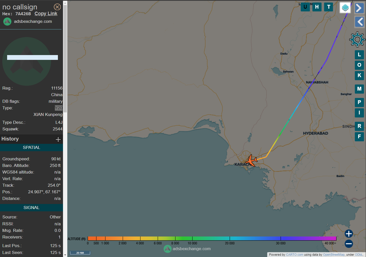Image resolution: width=366 pixels, height=257 pixels.
Task: Click the squawk value 2544
Action: [x=58, y=129]
